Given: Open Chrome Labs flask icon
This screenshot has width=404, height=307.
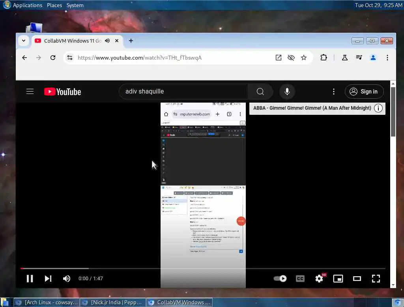Looking at the screenshot, I should (x=345, y=58).
